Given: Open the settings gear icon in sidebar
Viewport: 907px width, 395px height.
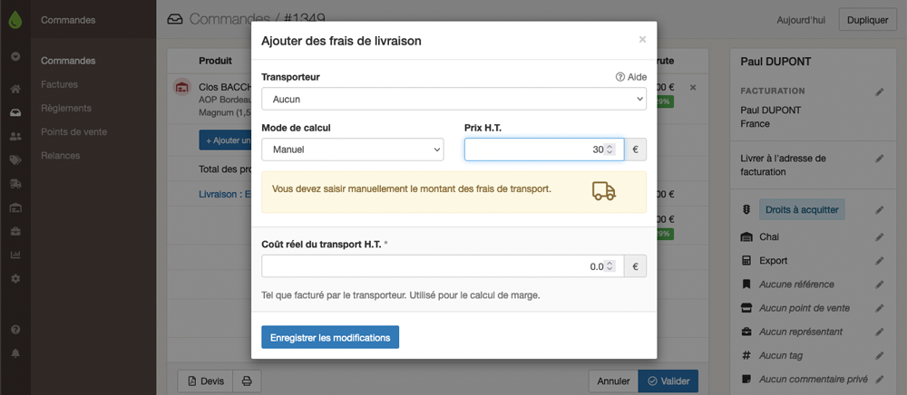Looking at the screenshot, I should (x=15, y=278).
